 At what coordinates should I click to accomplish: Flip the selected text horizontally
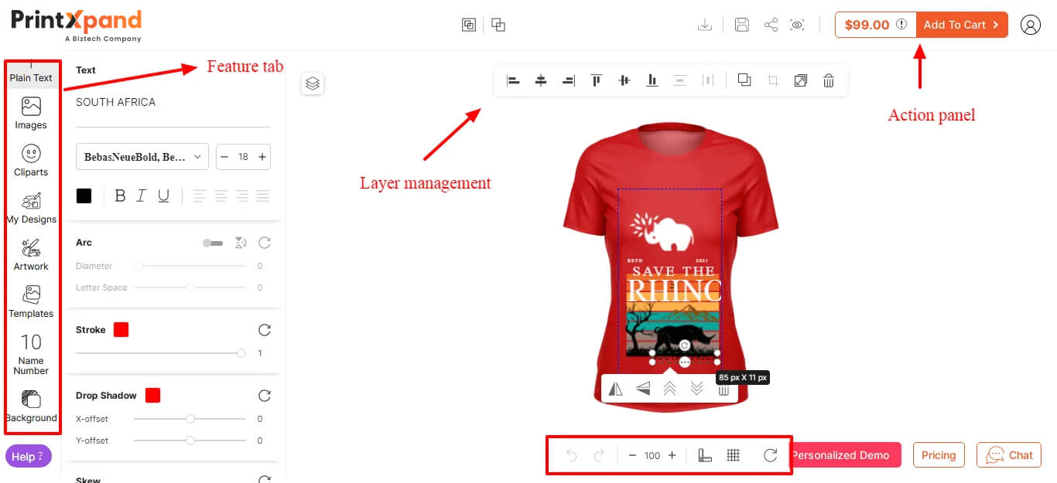(616, 389)
